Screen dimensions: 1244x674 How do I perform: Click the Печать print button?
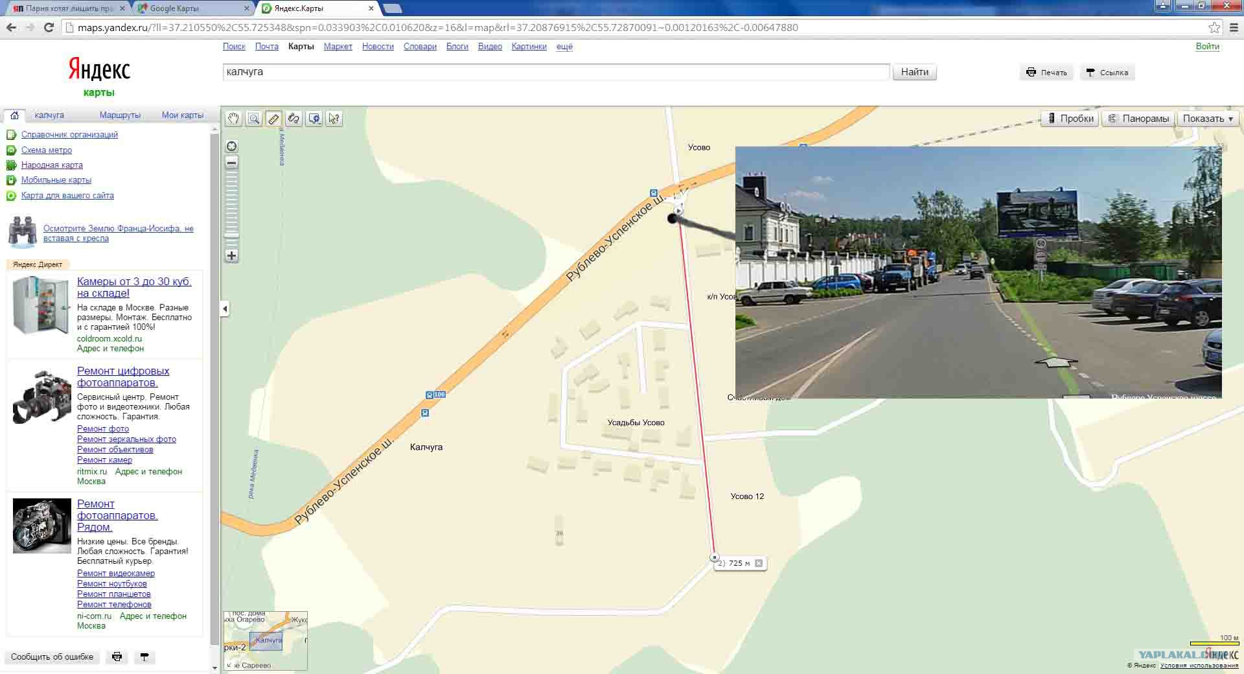pyautogui.click(x=1046, y=73)
